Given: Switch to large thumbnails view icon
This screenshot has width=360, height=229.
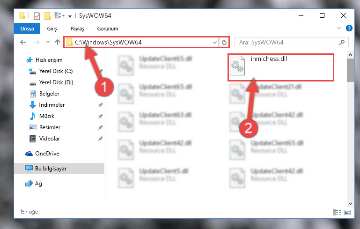Looking at the screenshot, I should (347, 212).
